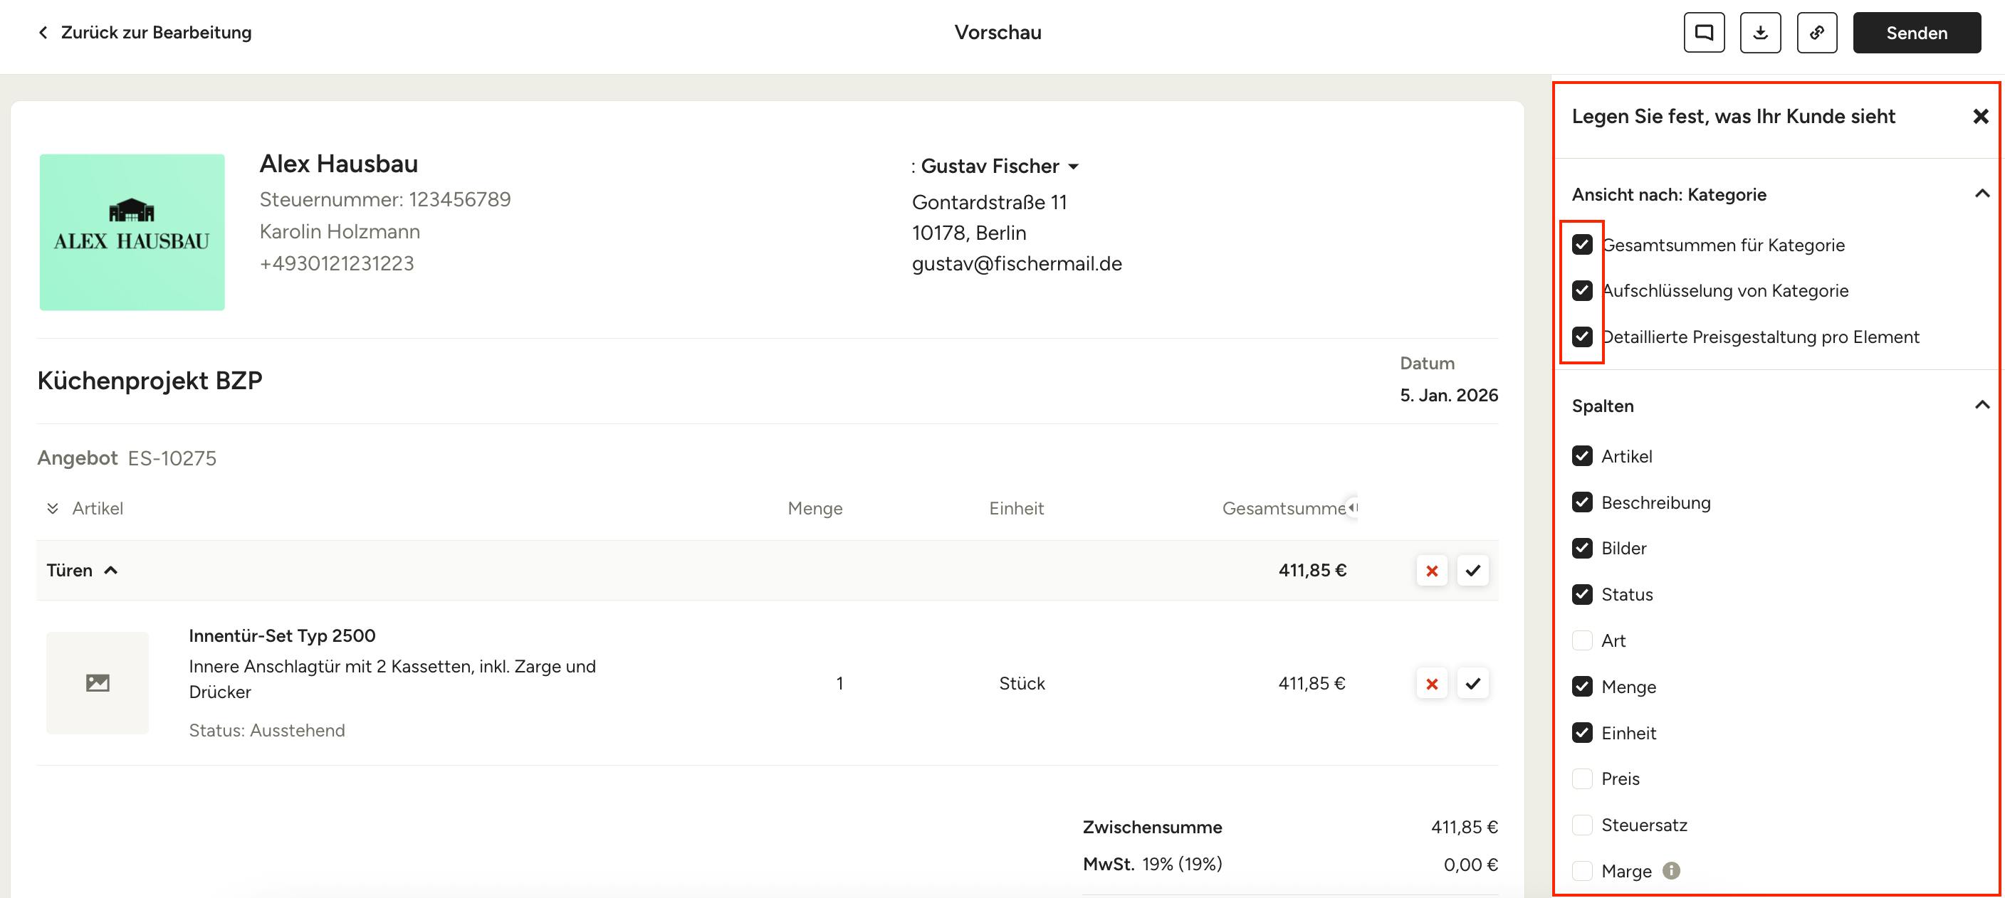Collapse the Türen category row
Viewport: 2005px width, 898px height.
pos(110,571)
